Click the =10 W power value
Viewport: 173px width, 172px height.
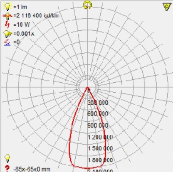coord(22,25)
